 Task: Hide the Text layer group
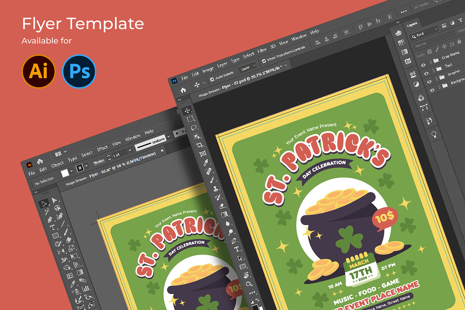426,73
